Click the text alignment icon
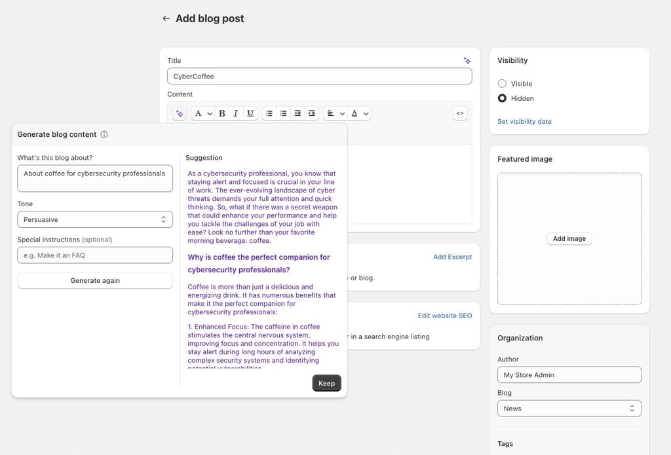Screen dimensions: 671x455 (x=330, y=113)
